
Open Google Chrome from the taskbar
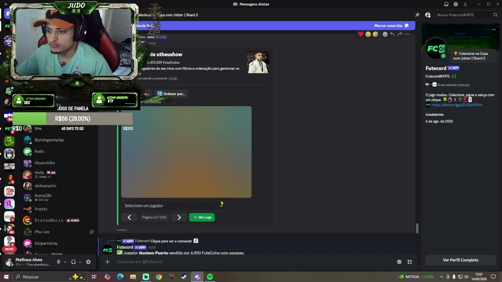click(x=158, y=277)
